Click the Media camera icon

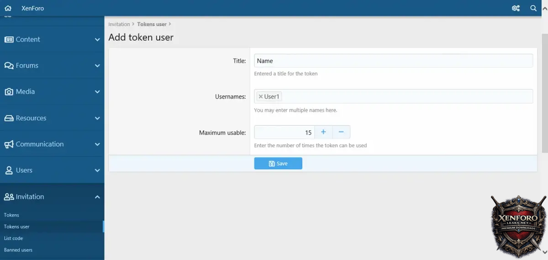coord(9,92)
